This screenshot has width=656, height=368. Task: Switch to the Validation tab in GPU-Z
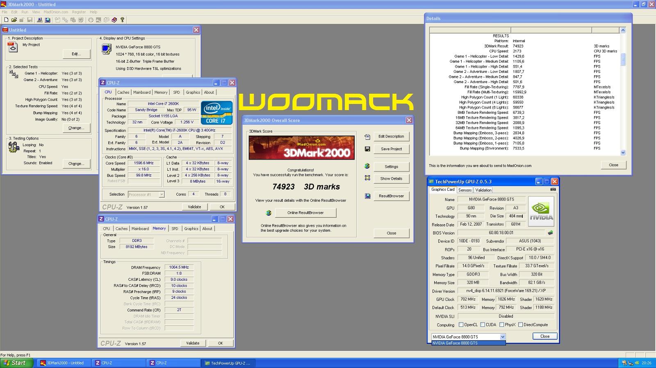coord(483,190)
